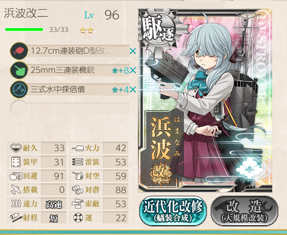Remove the 12.7cm連装砲D型改二 with its X
Screen dimensions: 287x235
click(x=133, y=51)
